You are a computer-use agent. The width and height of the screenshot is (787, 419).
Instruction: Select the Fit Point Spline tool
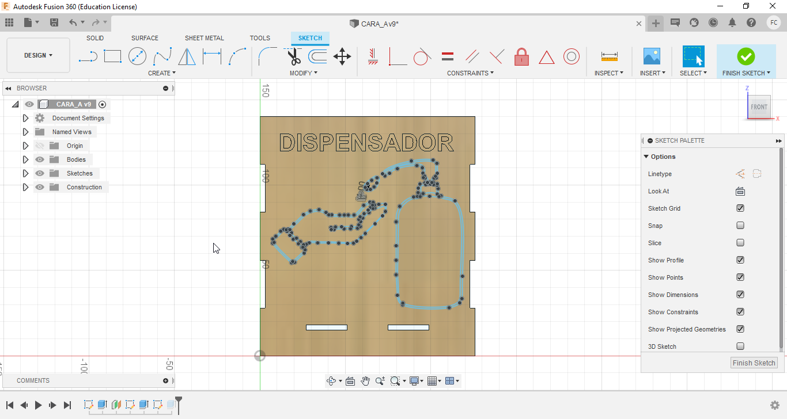[162, 56]
